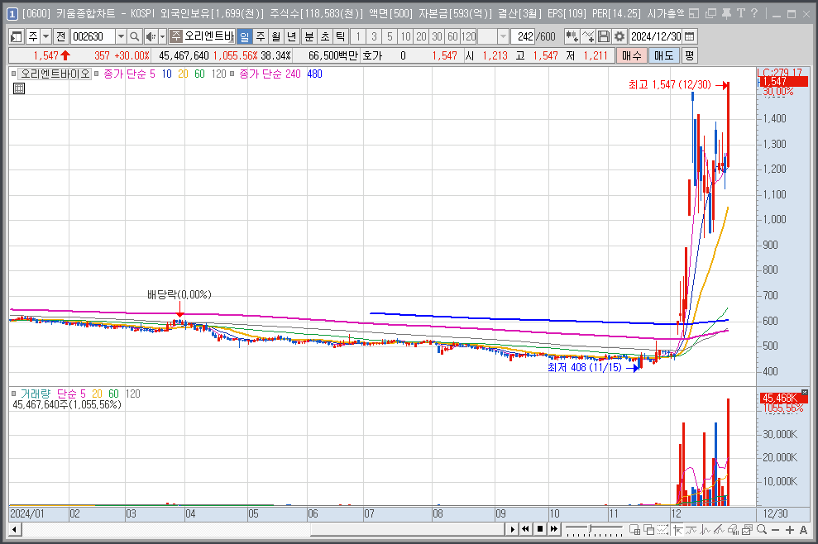Click the speaker sound icon

[151, 36]
